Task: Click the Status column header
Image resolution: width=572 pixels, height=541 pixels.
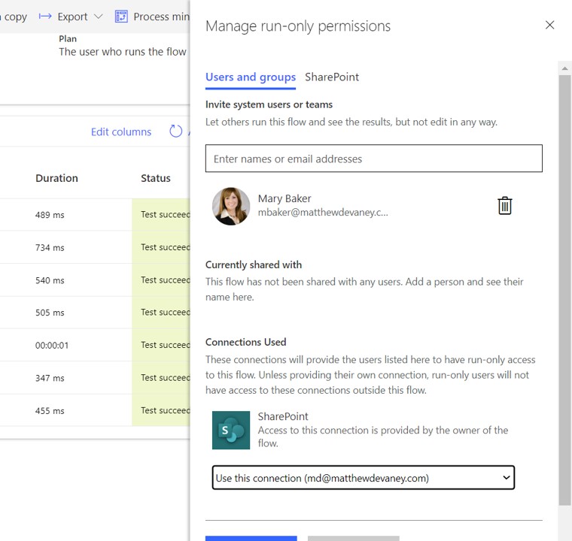Action: click(156, 178)
